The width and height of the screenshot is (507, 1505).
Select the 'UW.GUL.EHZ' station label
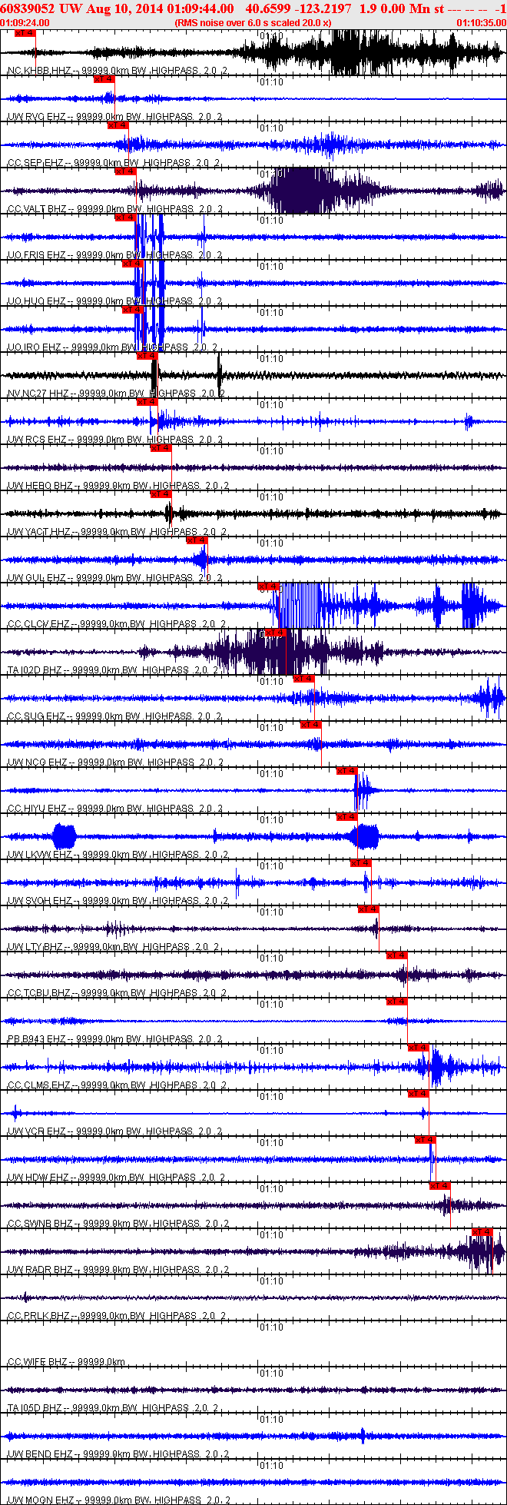[x=37, y=578]
